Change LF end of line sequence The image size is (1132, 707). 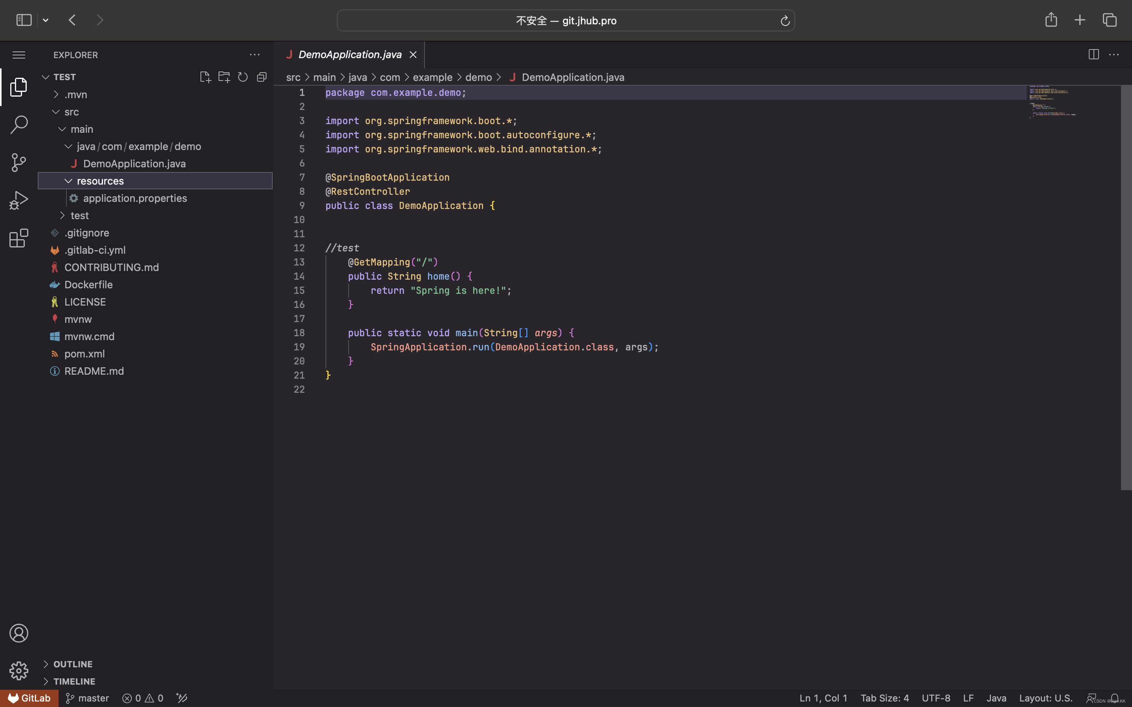click(968, 698)
